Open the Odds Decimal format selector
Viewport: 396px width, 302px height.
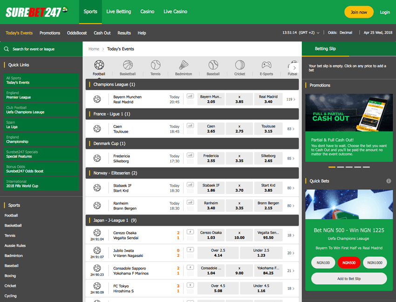tap(340, 33)
